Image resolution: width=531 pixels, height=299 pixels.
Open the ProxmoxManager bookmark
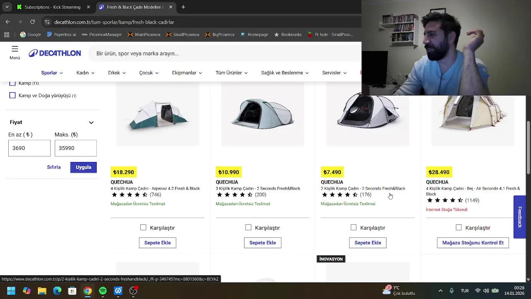click(102, 34)
